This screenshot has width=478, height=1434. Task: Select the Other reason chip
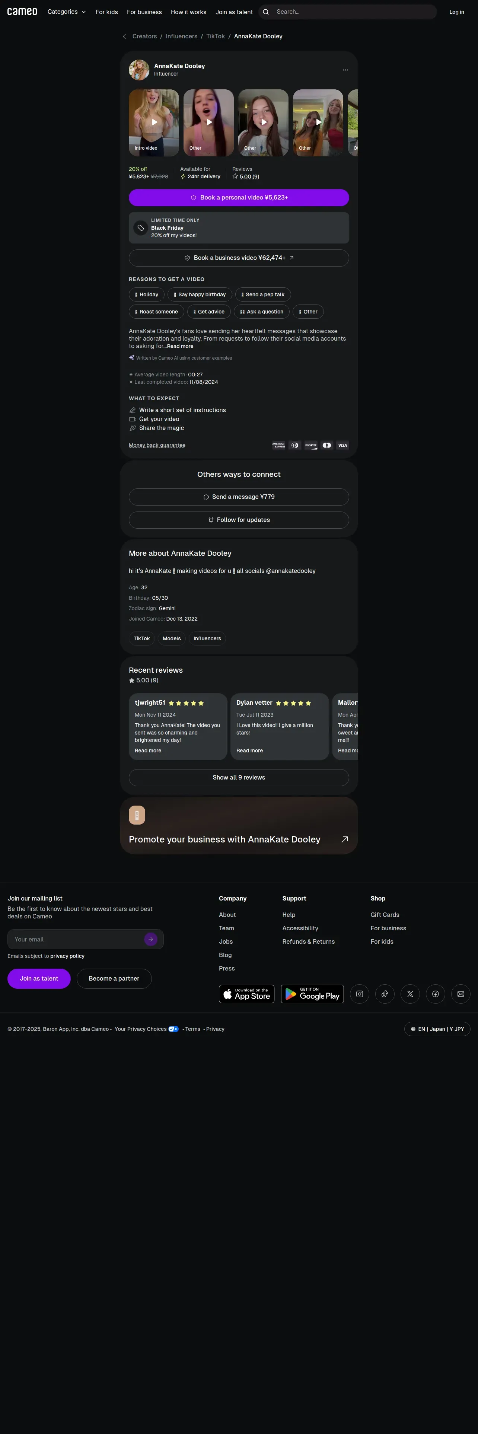tap(308, 312)
